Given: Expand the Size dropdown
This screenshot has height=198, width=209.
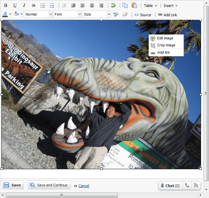Looking at the screenshot, I should 97,15.
